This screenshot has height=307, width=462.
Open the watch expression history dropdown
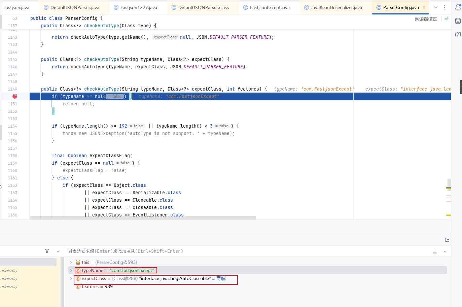coord(445,251)
